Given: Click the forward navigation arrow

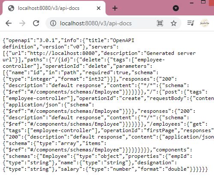Looking at the screenshot, I should [x=22, y=23].
